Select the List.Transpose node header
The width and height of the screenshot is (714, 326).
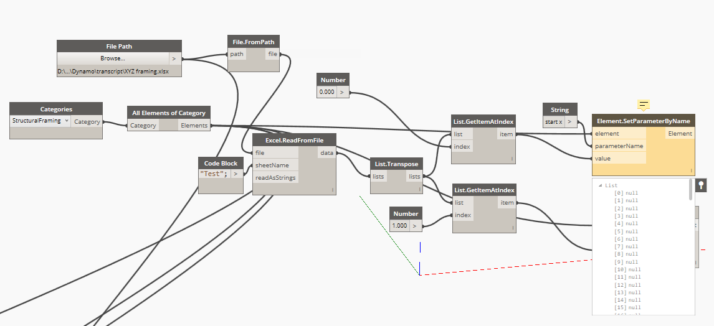tap(397, 164)
